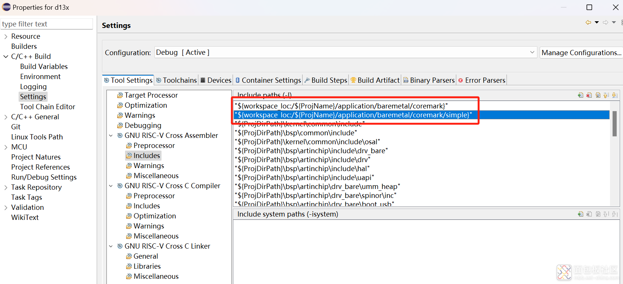Select Git in the properties tree

pos(16,127)
